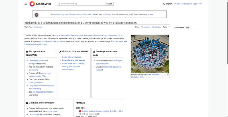Viewport: 228px width, 117px height.
Task: Open the developer documentation link
Action: click(109, 62)
